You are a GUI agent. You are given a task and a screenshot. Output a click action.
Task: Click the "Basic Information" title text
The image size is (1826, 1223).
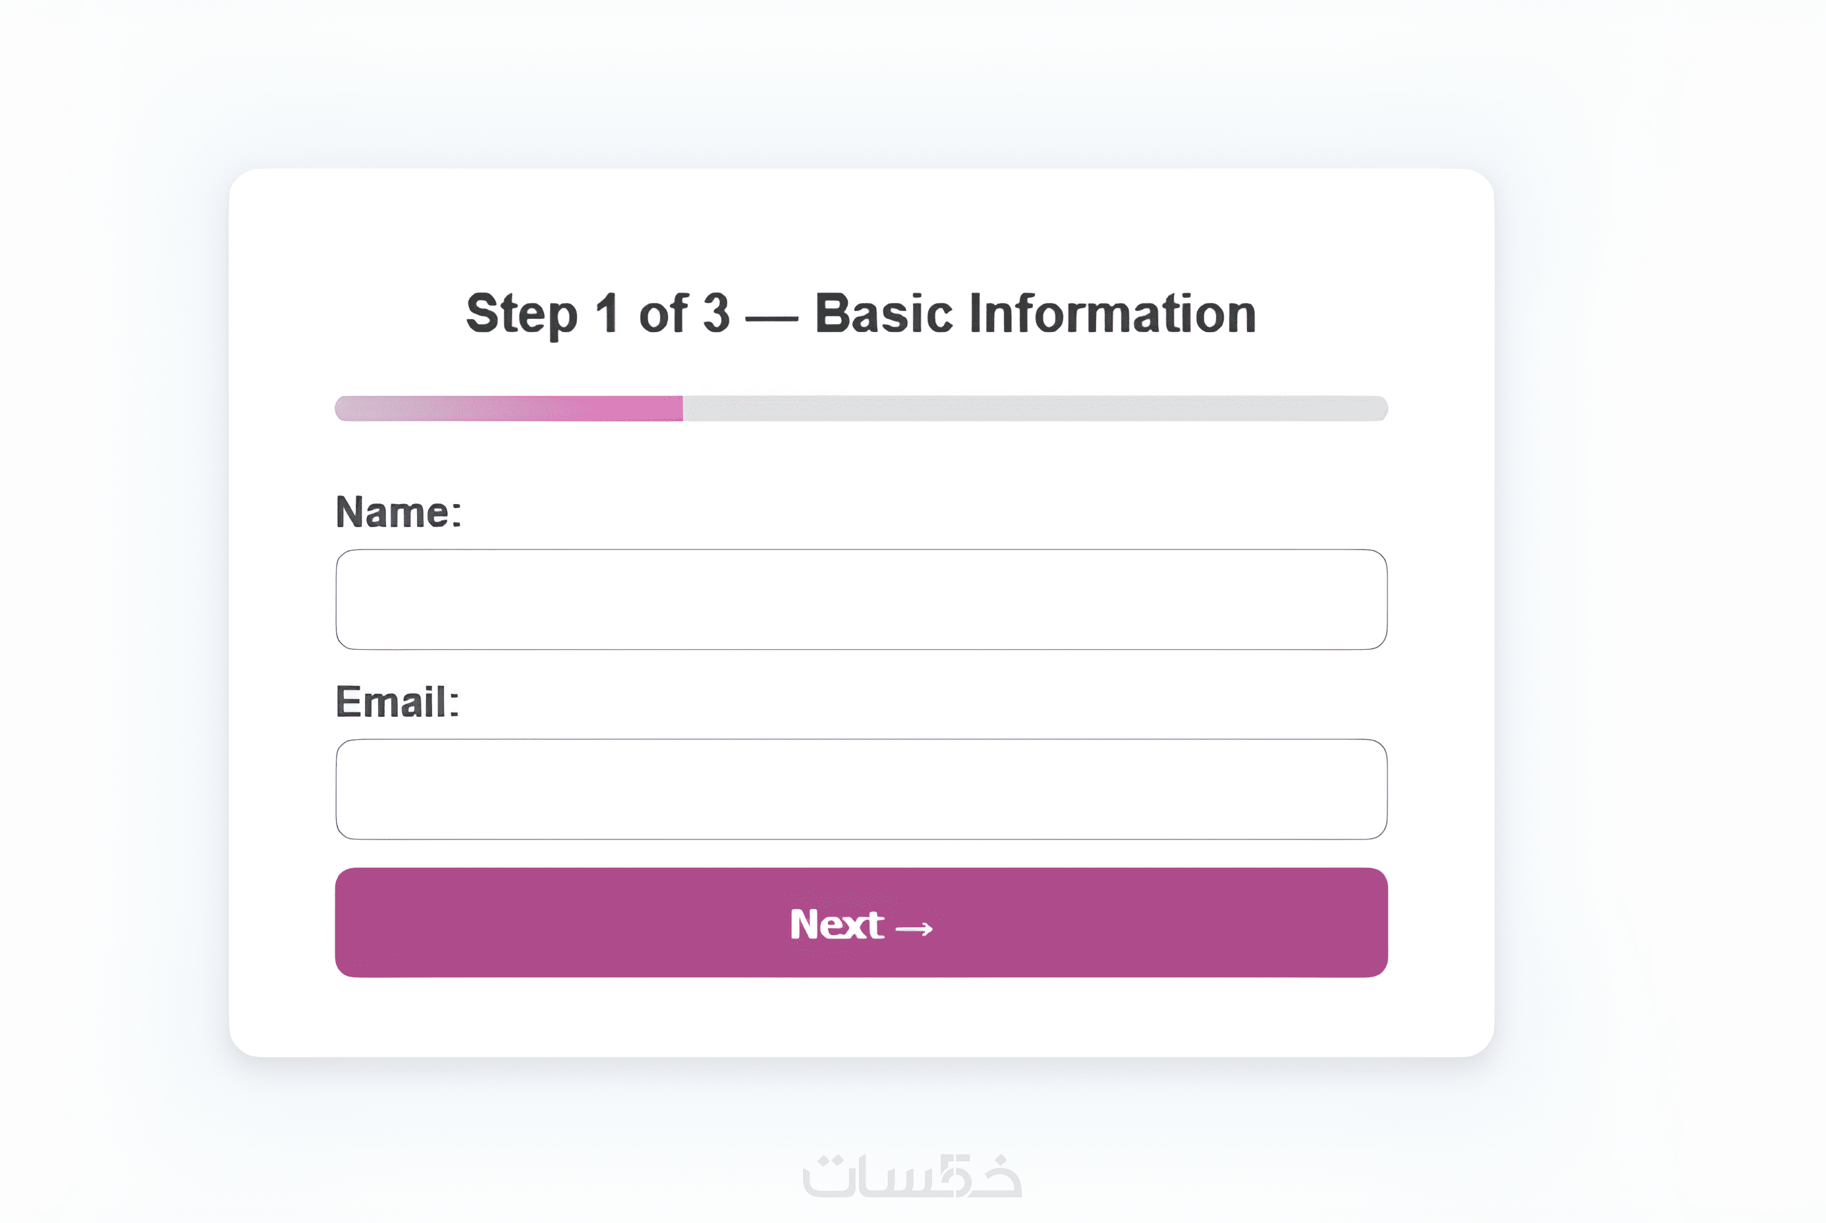(x=1035, y=314)
